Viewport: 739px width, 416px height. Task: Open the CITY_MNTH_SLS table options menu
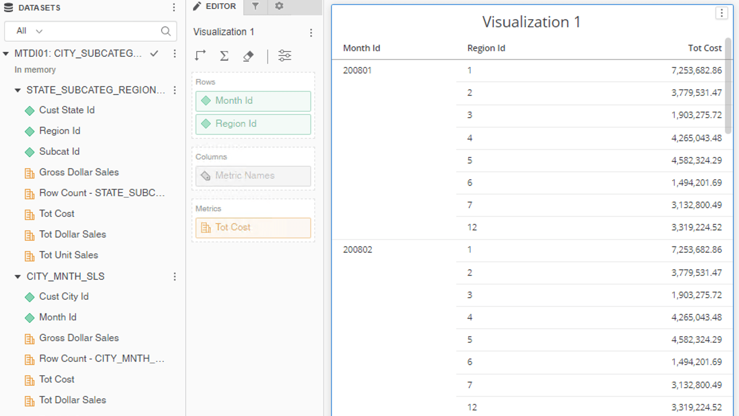click(x=175, y=277)
